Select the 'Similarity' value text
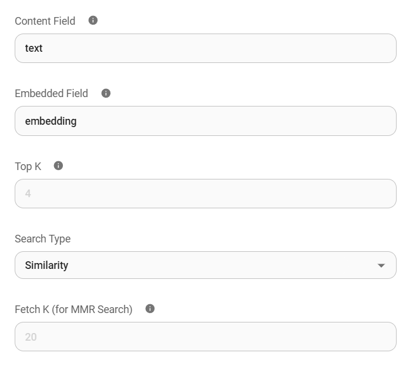Viewport: 406px width, 366px height. tap(46, 265)
